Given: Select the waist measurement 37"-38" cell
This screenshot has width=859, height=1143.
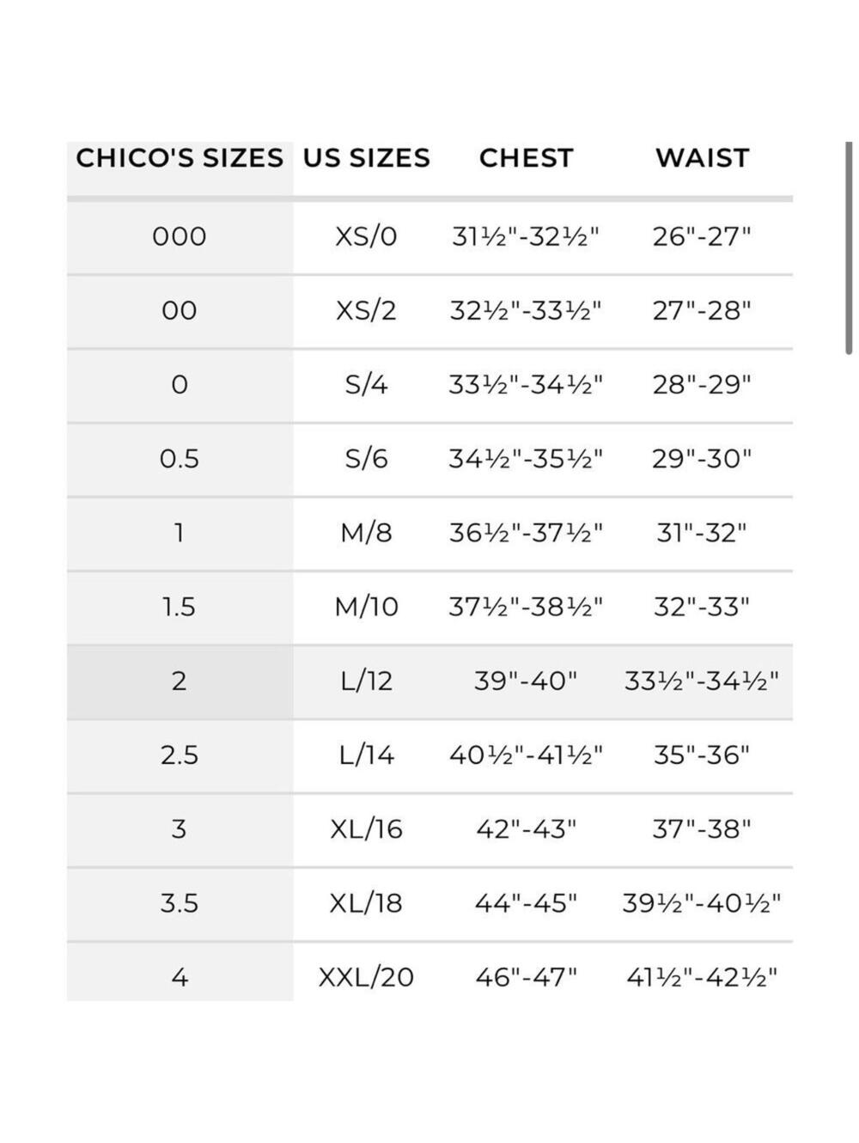Looking at the screenshot, I should pos(702,829).
